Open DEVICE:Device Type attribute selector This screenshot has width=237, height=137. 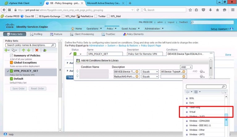coord(137,71)
